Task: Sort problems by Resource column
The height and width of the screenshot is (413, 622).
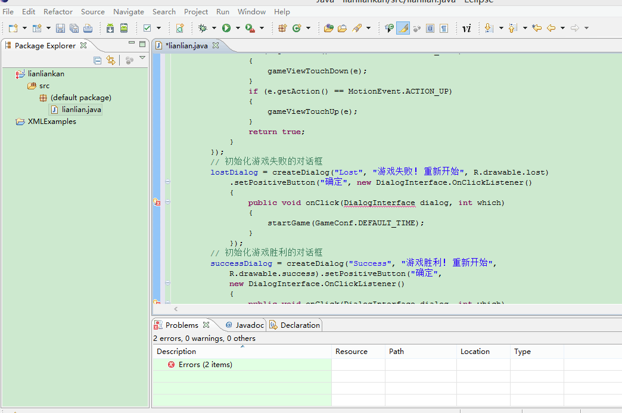Action: point(358,352)
